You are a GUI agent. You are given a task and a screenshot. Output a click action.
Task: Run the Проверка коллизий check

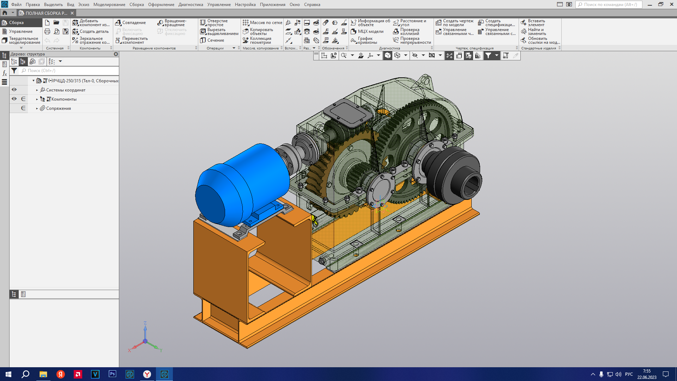tap(406, 31)
